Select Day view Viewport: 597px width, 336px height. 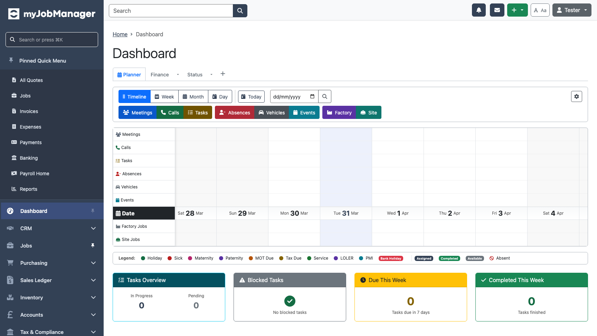(220, 96)
